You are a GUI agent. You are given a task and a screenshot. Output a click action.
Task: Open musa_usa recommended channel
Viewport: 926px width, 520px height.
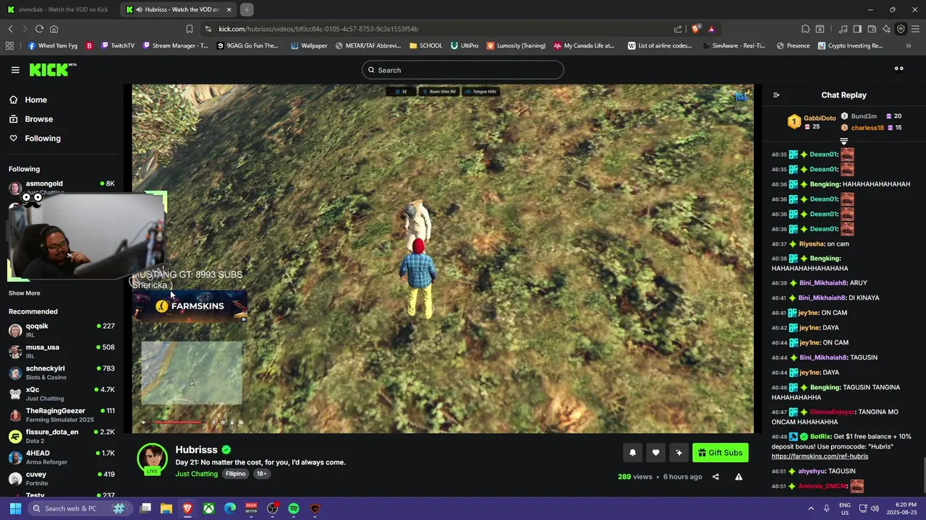(61, 351)
